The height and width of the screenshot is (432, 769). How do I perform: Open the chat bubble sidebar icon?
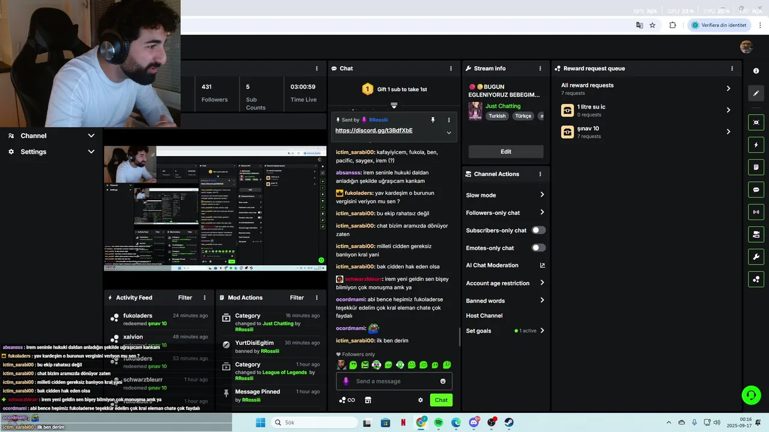(x=756, y=190)
